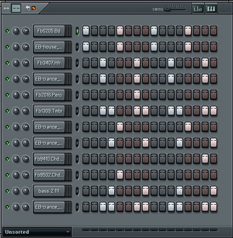
Task: Click the pattern selector dashes icon
Action: [16, 8]
